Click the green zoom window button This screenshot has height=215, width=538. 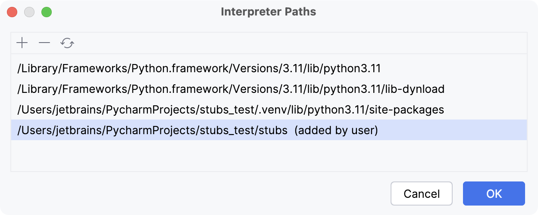[x=47, y=12]
